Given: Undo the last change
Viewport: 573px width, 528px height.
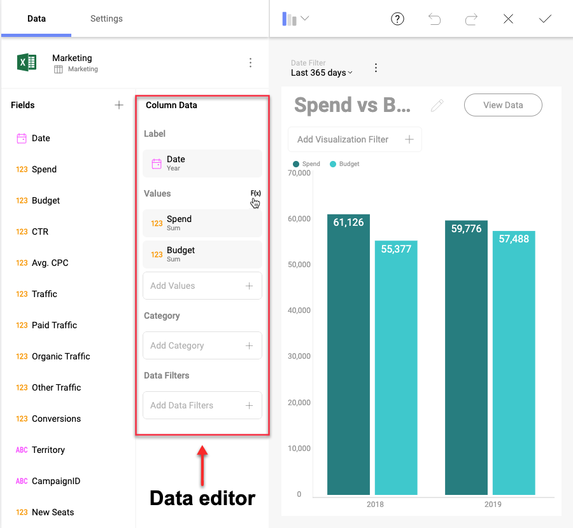Looking at the screenshot, I should click(435, 19).
